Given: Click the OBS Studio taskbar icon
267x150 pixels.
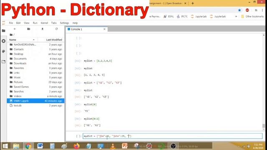Looking at the screenshot, I should point(173,146).
